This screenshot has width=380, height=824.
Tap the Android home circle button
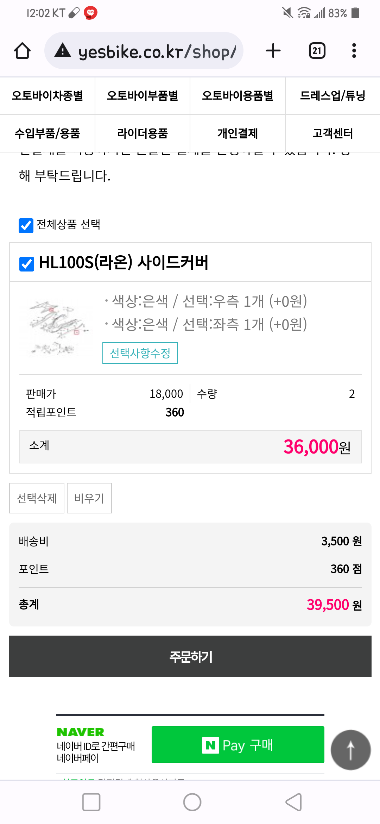point(192,802)
